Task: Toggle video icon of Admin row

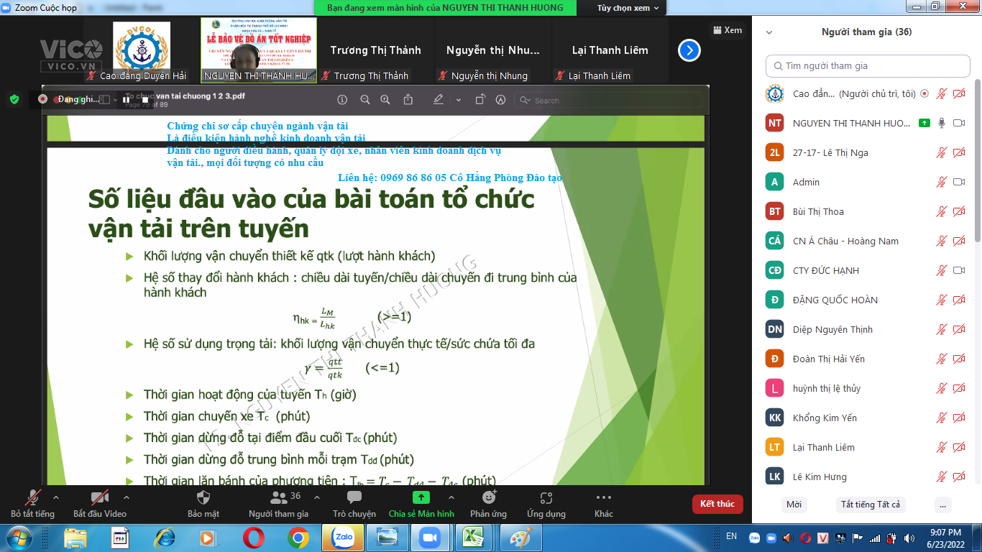Action: click(958, 182)
